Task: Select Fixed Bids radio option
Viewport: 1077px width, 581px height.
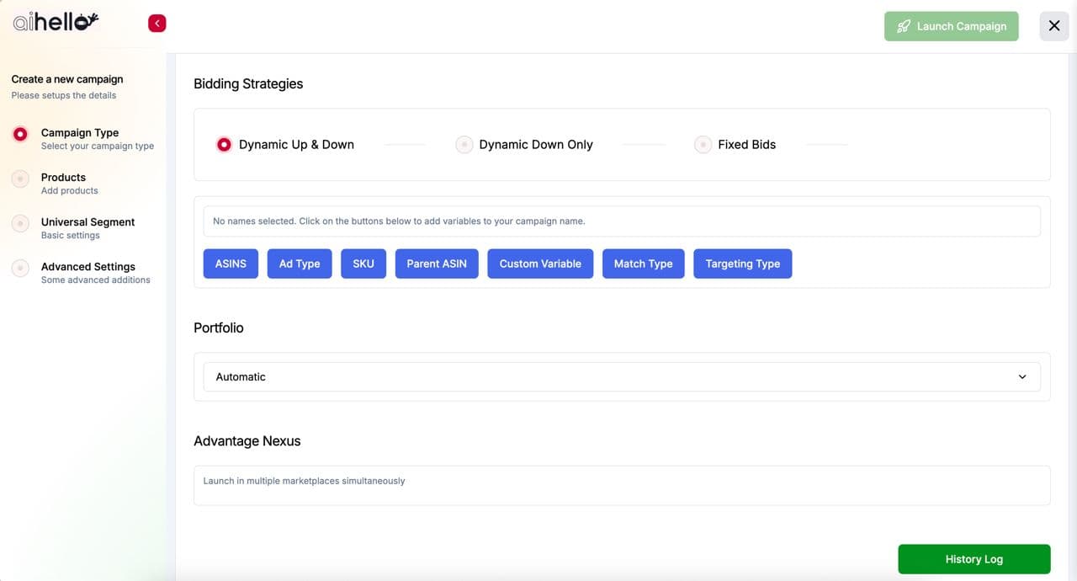Action: (x=703, y=145)
